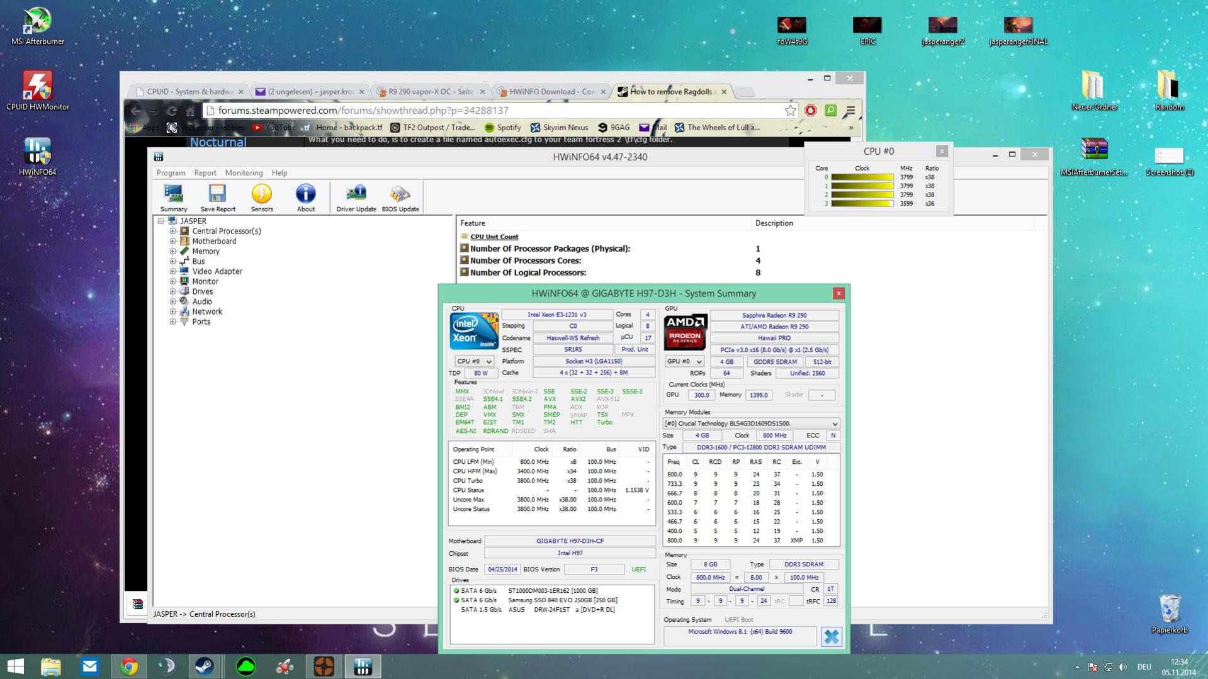The height and width of the screenshot is (679, 1208).
Task: Expand the Drives tree node
Action: (172, 292)
